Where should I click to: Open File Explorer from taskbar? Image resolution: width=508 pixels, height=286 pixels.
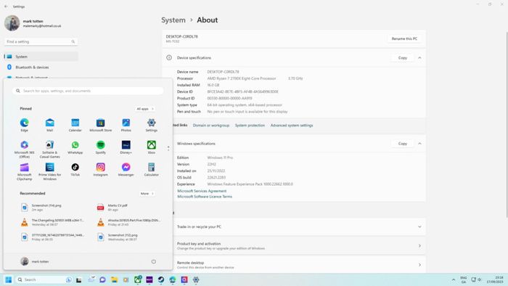[115, 279]
